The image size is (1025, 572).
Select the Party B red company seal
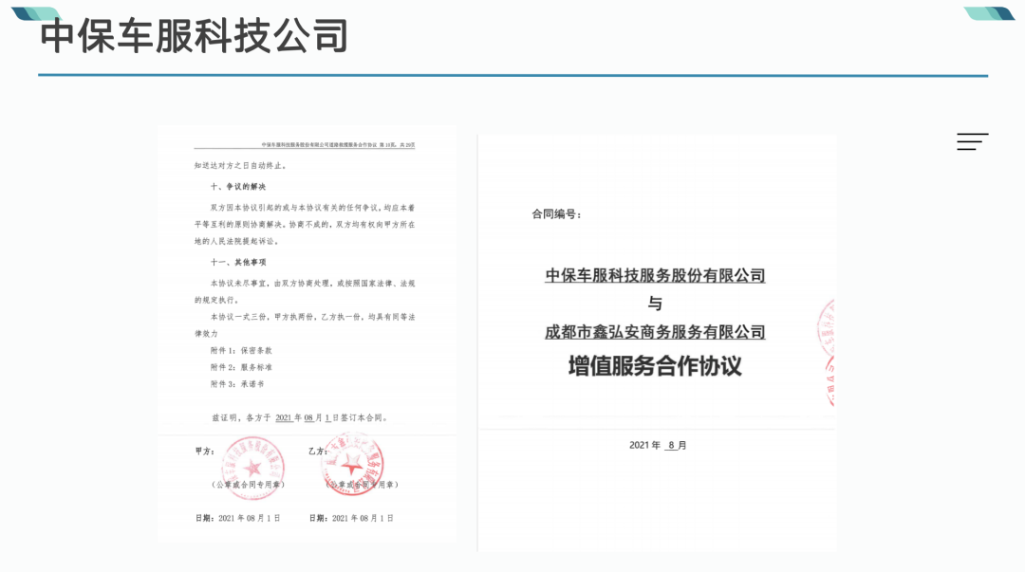click(x=355, y=465)
